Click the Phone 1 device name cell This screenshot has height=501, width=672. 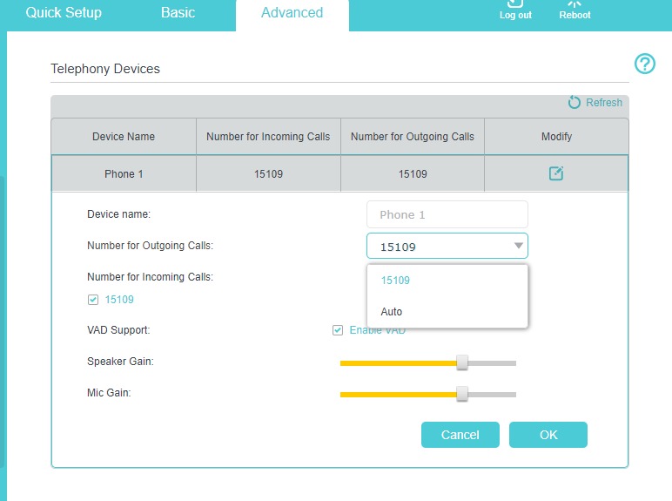(124, 174)
